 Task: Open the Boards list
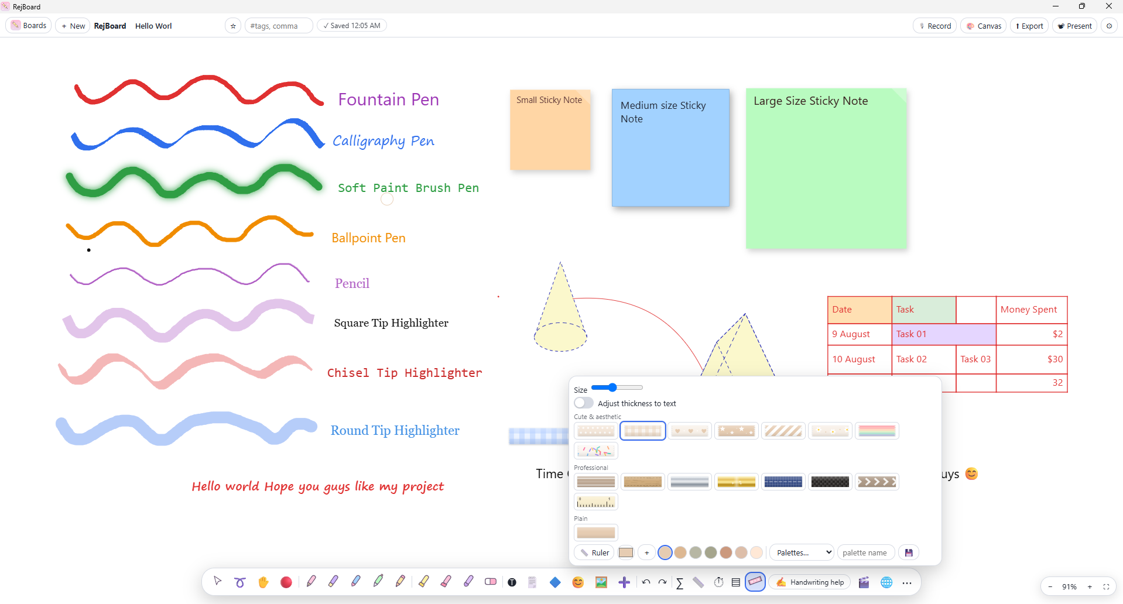point(29,25)
